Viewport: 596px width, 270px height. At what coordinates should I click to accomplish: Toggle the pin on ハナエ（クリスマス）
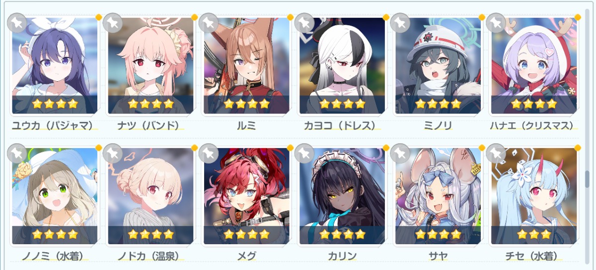[x=496, y=23]
